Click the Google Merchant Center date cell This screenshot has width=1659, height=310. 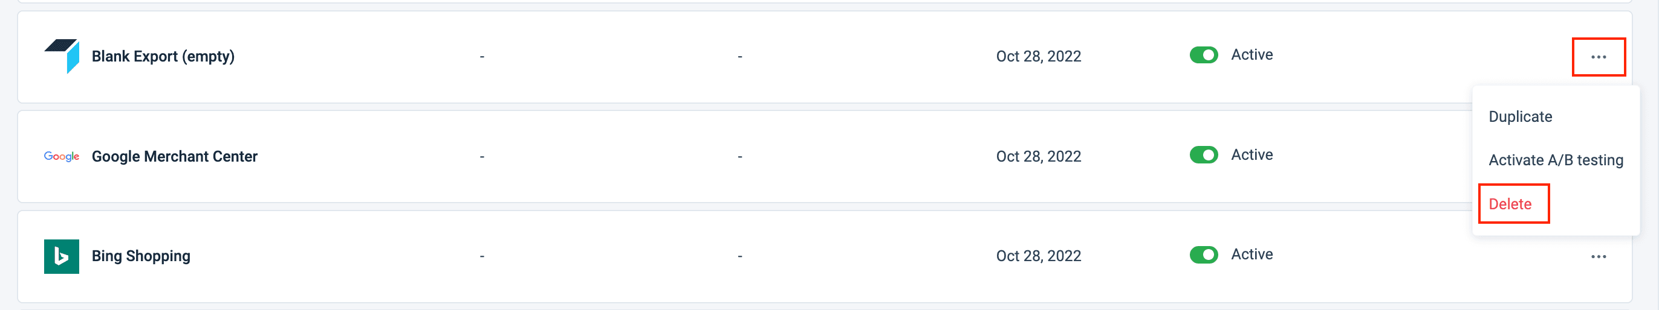(x=1038, y=157)
